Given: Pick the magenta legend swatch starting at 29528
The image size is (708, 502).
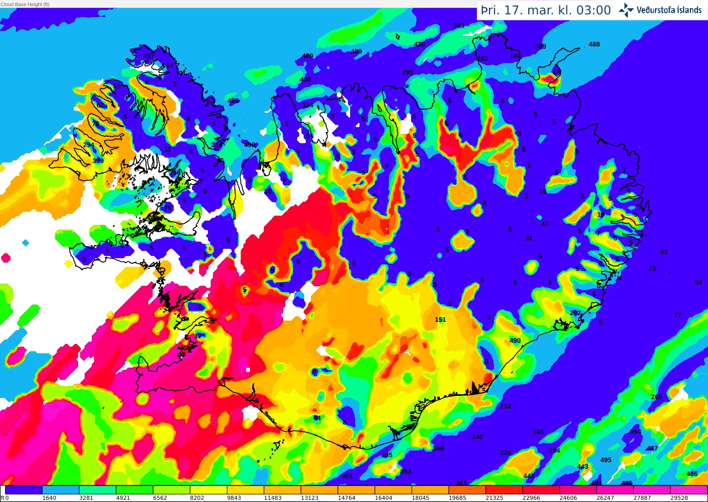Looking at the screenshot, I should click(689, 490).
